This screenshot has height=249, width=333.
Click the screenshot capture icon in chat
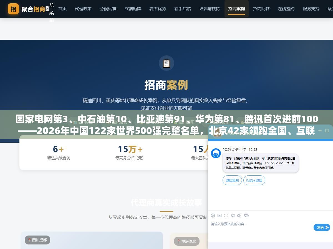tap(226, 216)
